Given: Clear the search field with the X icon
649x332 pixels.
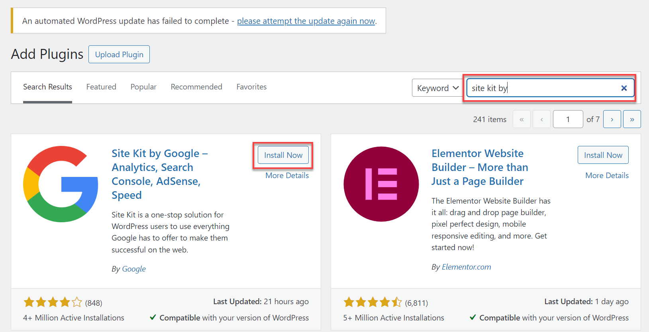Looking at the screenshot, I should (624, 88).
